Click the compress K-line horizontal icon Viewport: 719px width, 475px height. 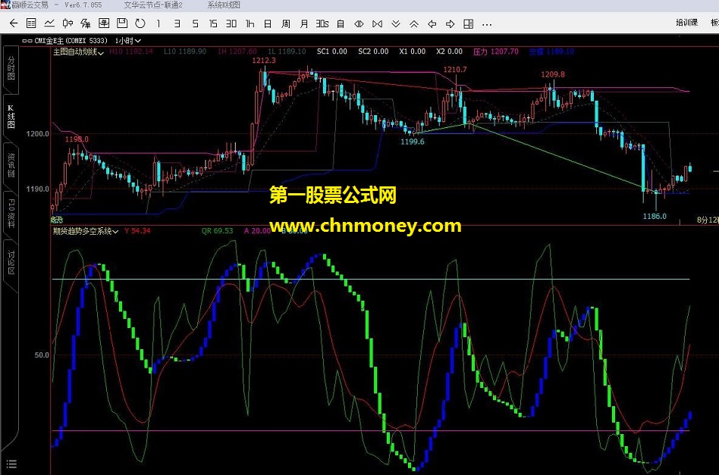click(x=359, y=23)
